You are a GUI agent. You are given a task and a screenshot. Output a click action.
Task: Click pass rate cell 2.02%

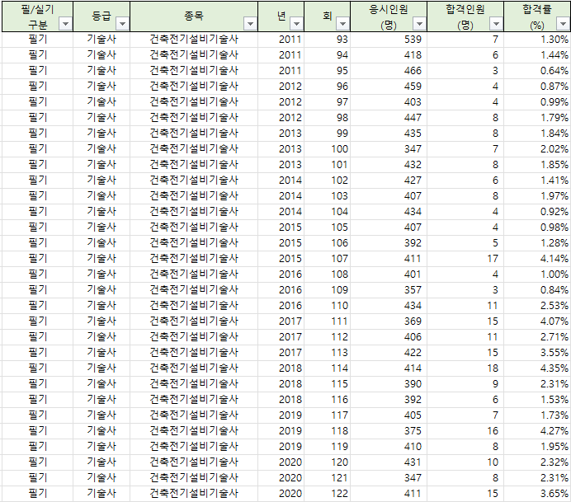pos(537,148)
